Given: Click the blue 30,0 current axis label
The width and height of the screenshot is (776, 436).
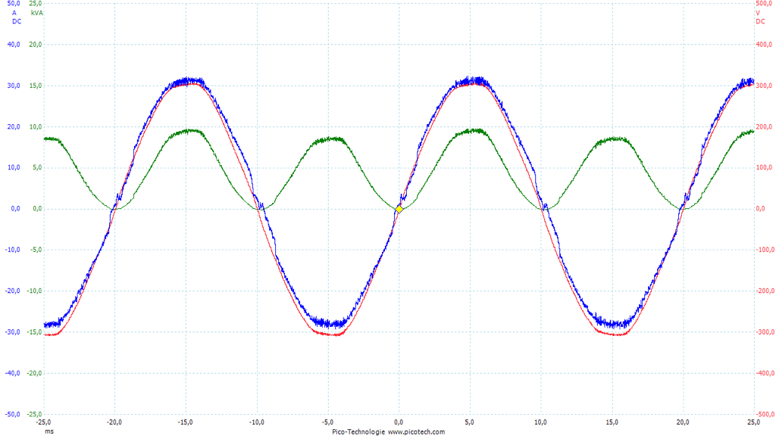Looking at the screenshot, I should click(x=14, y=86).
